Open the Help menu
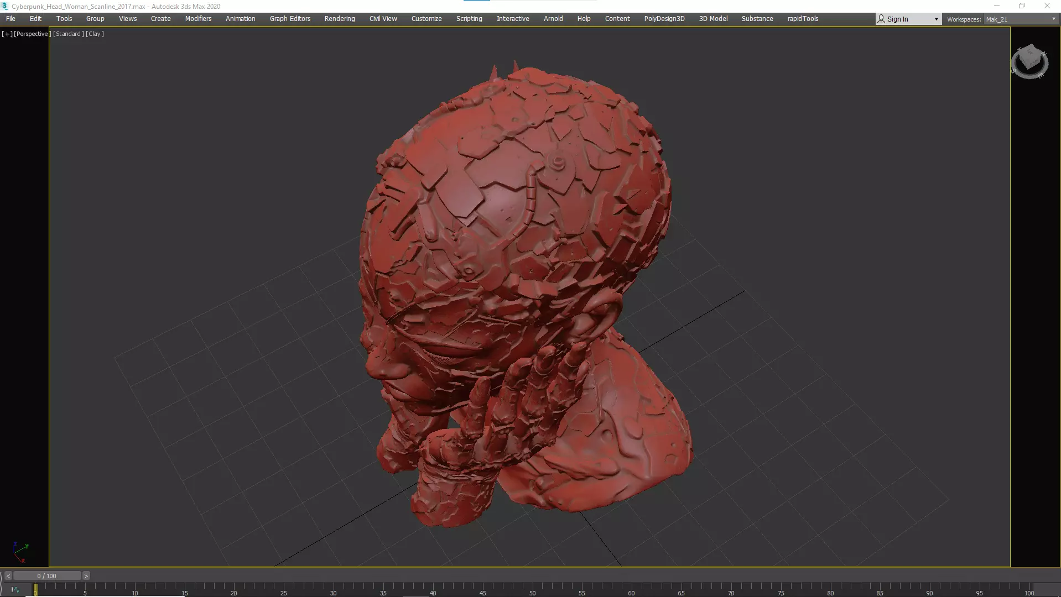 (x=584, y=19)
